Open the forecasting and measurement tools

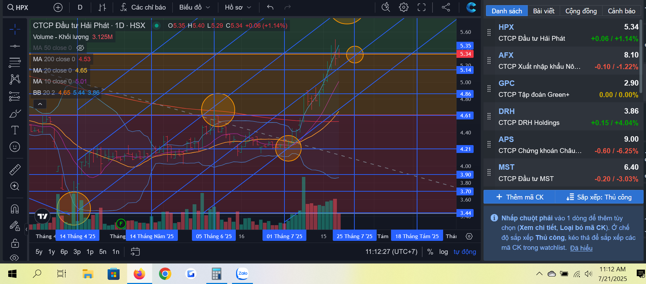pos(15,96)
